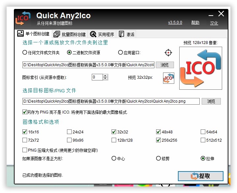Toggle the 256x256 size checkbox

(158, 140)
